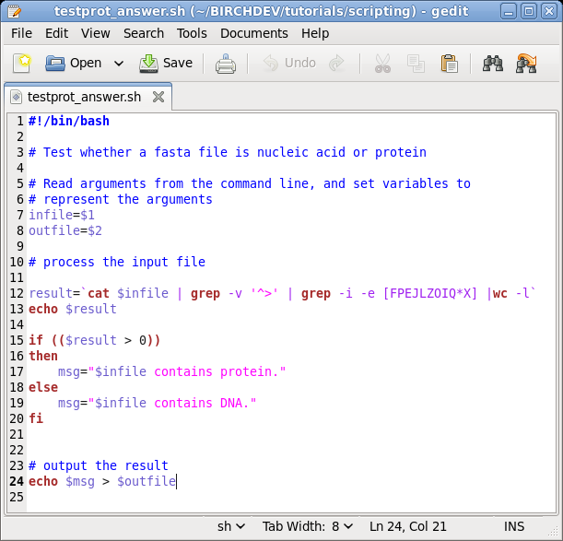This screenshot has height=541, width=563.
Task: Click the New Document icon
Action: [x=23, y=64]
